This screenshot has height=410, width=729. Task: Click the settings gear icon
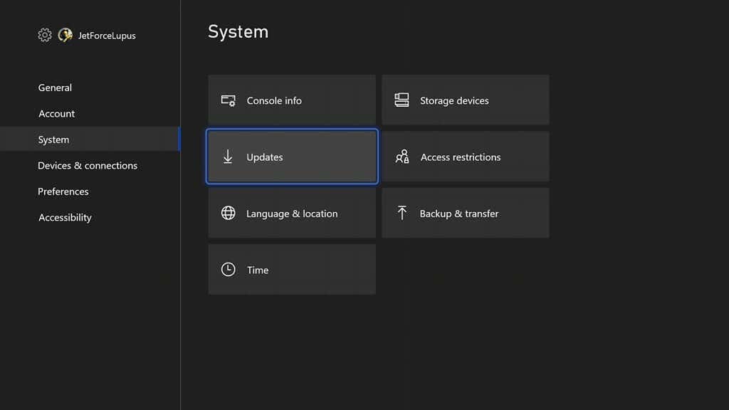tap(44, 35)
